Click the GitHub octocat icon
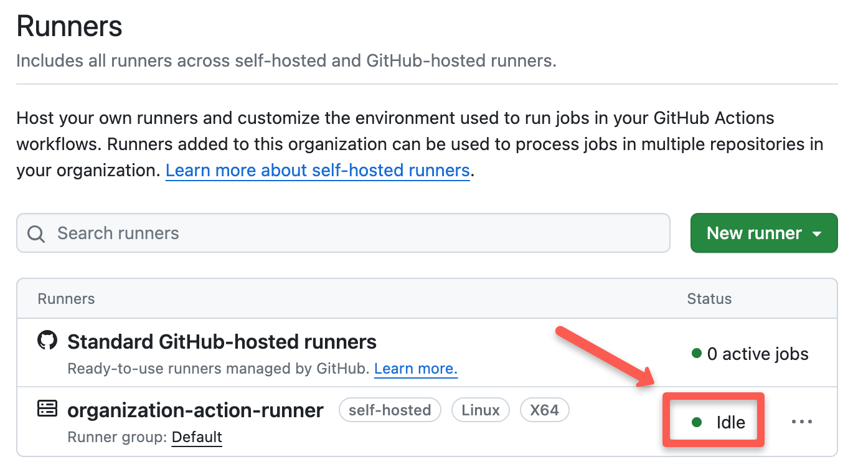 coord(47,341)
